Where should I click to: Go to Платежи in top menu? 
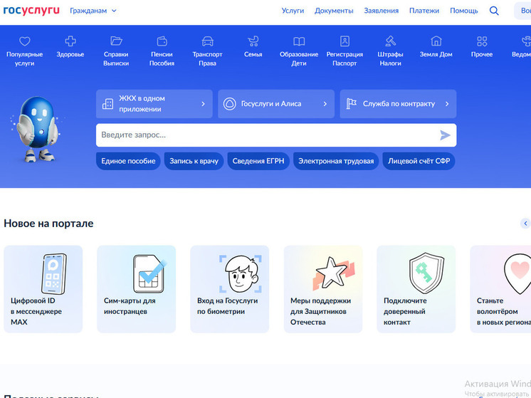pyautogui.click(x=424, y=11)
